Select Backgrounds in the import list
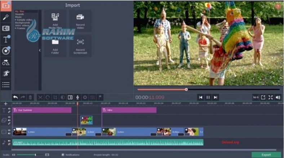Viewport: 284px width, 158px height. 22,22
